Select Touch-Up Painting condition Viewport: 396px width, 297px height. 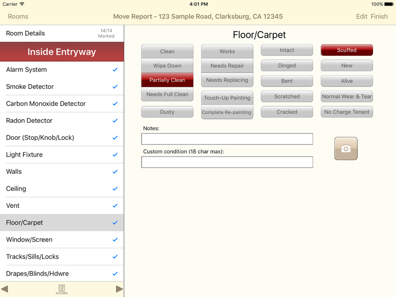point(227,98)
